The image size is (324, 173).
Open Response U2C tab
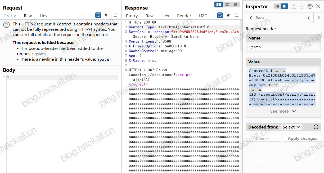(203, 16)
